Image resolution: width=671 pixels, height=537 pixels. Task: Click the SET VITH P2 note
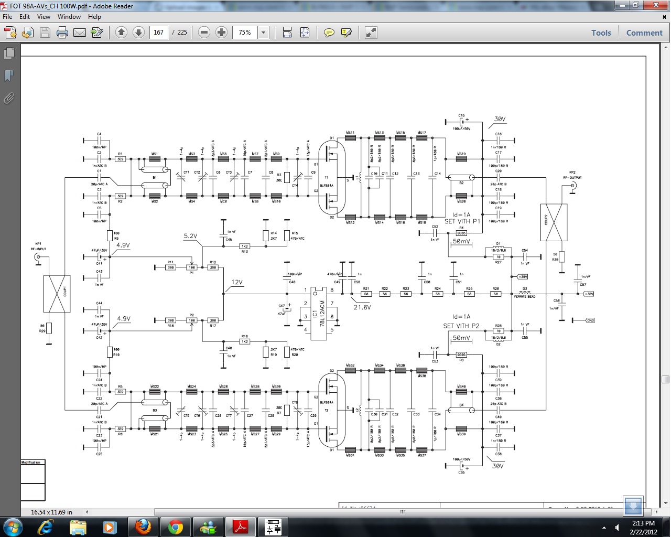click(461, 326)
